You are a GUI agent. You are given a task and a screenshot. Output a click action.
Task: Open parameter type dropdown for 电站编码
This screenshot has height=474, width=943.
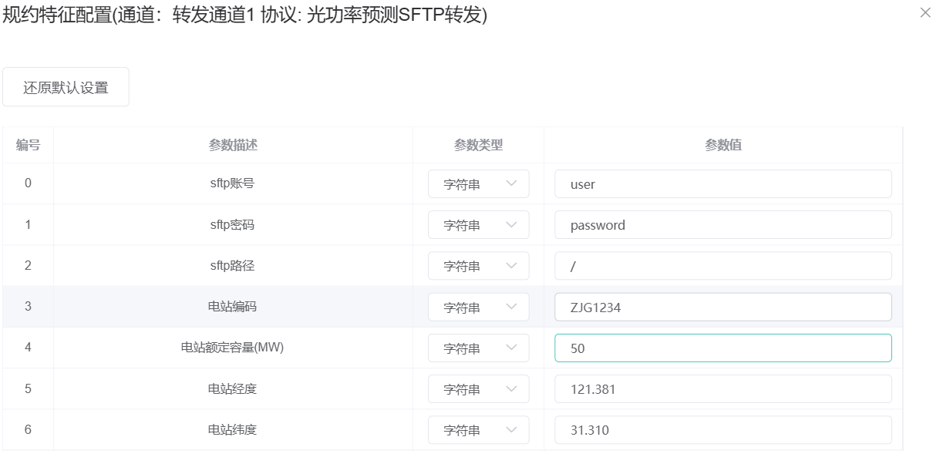tap(479, 307)
